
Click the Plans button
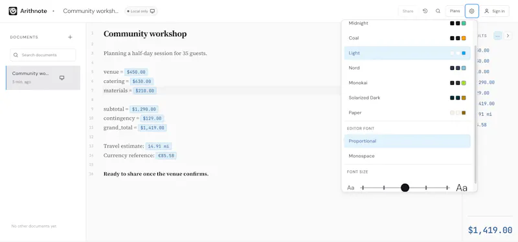(x=455, y=11)
